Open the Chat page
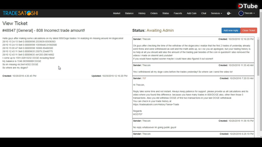The height and width of the screenshot is (147, 262). (203, 13)
